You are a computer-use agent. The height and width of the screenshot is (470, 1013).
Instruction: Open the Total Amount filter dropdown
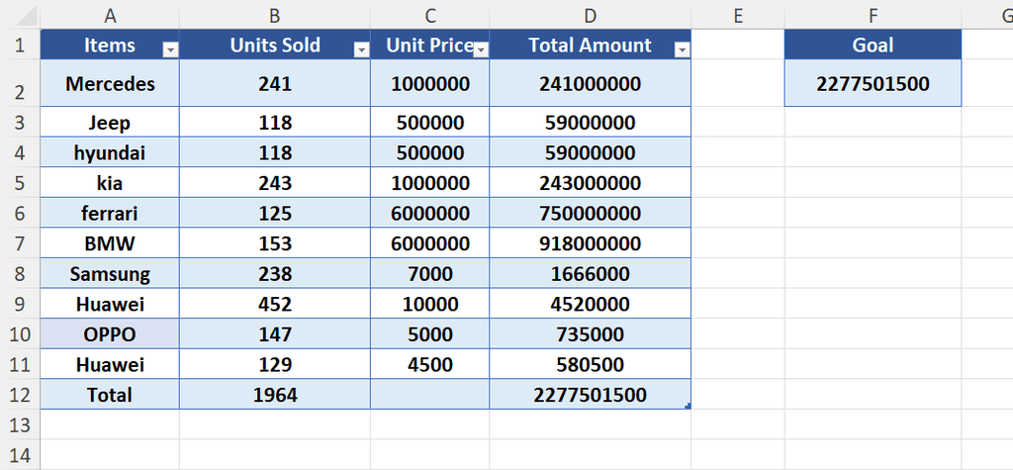(682, 50)
